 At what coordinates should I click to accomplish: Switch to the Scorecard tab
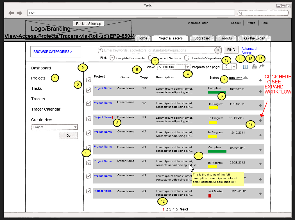(202, 38)
